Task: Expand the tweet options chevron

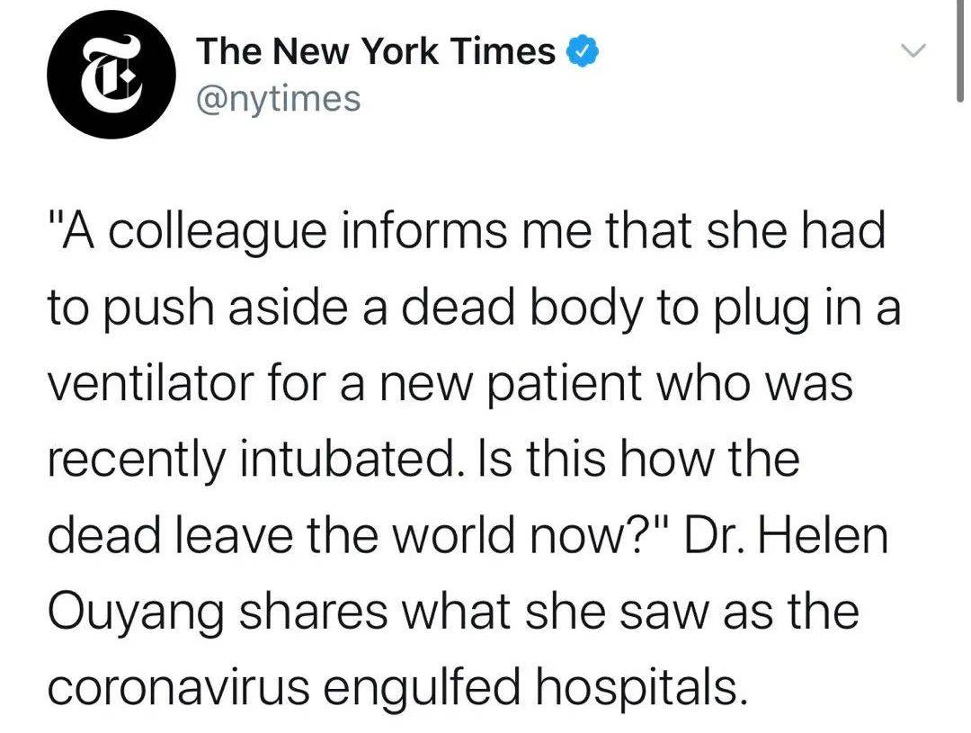Action: (913, 50)
